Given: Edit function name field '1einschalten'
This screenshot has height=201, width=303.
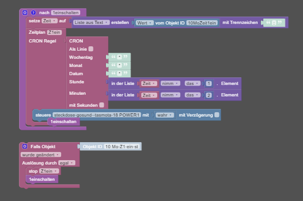Looking at the screenshot, I should pyautogui.click(x=66, y=13).
